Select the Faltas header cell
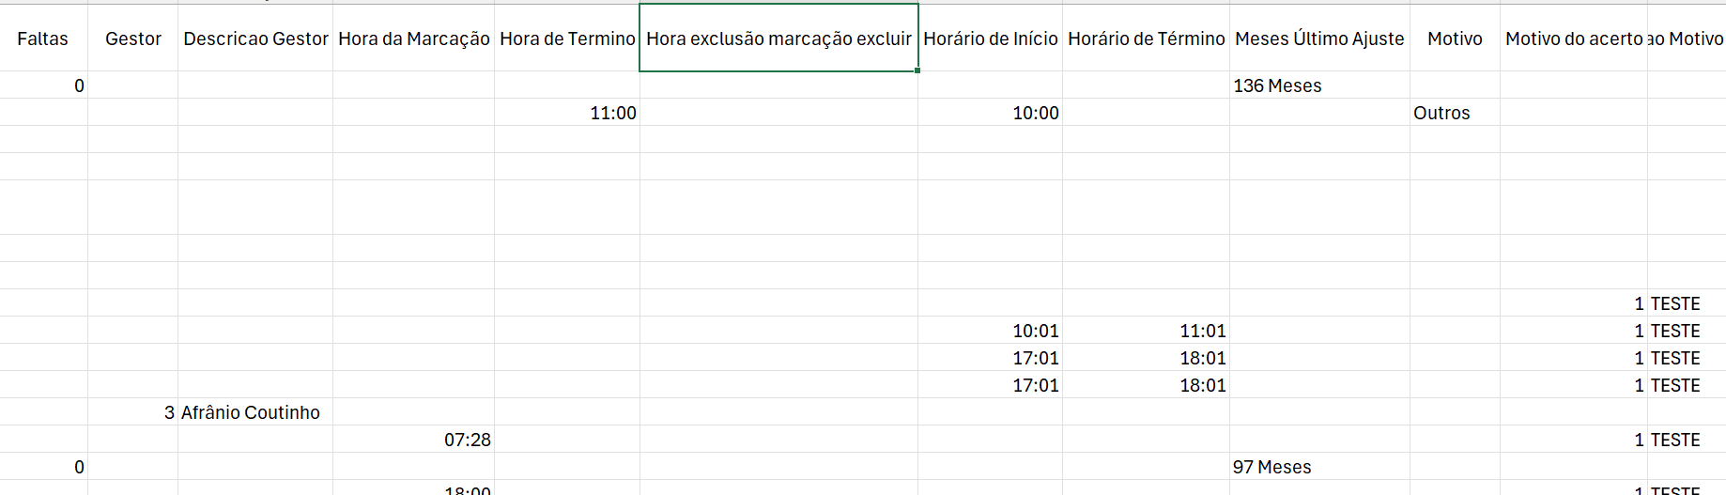 point(43,39)
